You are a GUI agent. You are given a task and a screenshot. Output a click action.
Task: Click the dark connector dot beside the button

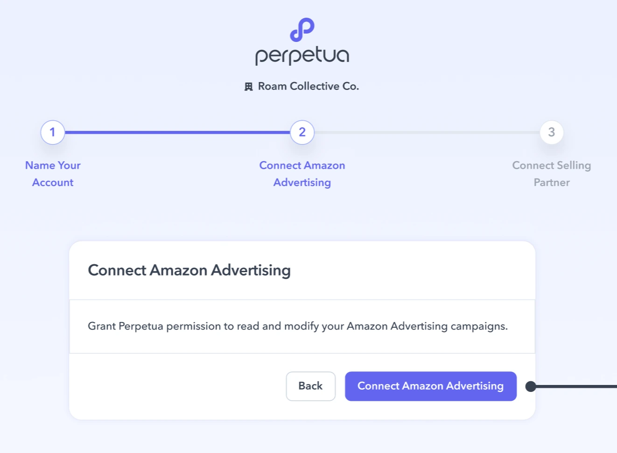[531, 386]
